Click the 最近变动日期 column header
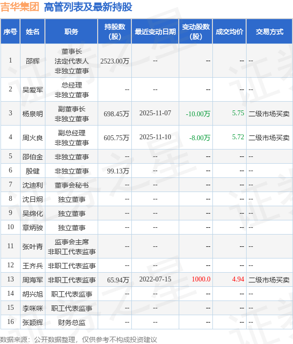293x344 pixels. (155, 32)
